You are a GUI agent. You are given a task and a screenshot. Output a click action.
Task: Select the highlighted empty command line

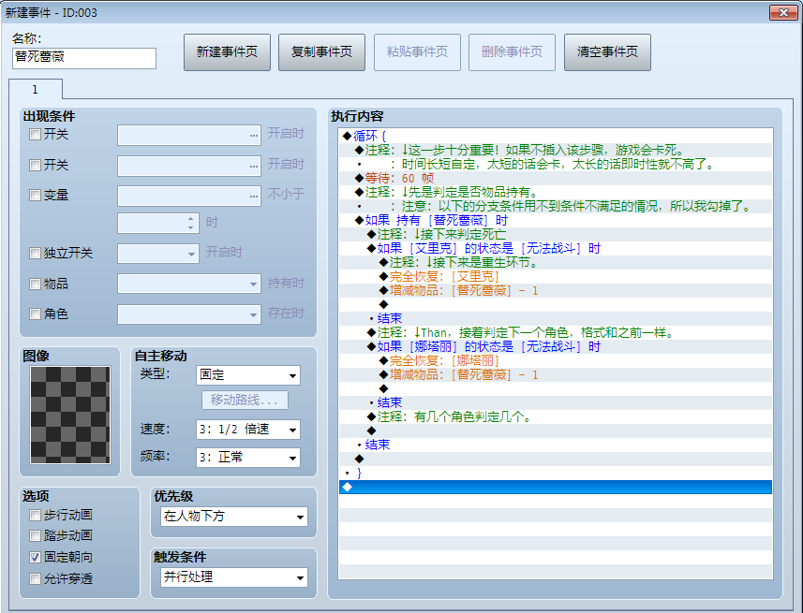556,488
